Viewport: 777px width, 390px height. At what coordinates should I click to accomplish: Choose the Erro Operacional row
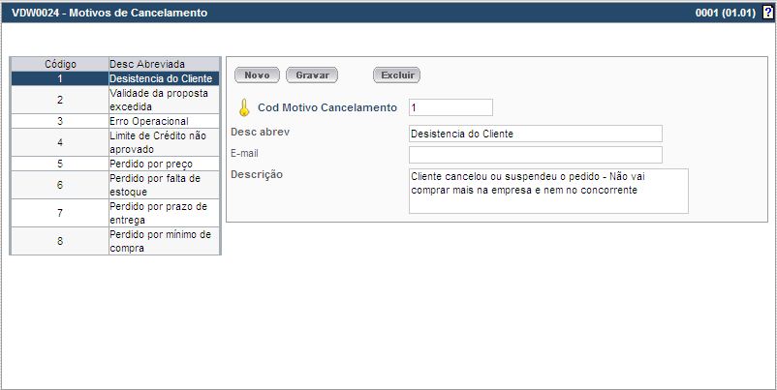115,121
